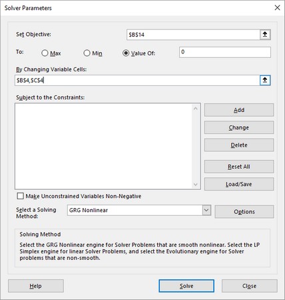
Task: Click the Set Objective range selector icon
Action: (265, 35)
